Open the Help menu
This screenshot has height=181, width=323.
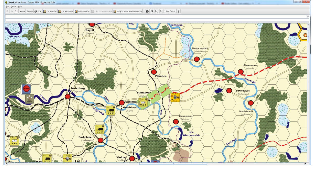click(x=20, y=7)
